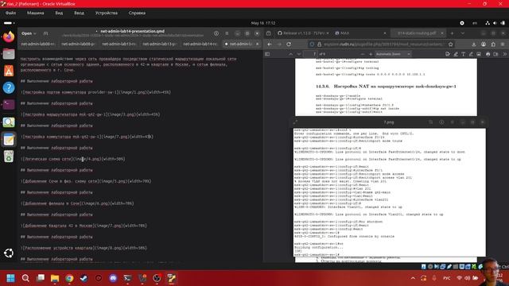The width and height of the screenshot is (509, 286).
Task: Print the PDF document
Action: click(x=488, y=54)
